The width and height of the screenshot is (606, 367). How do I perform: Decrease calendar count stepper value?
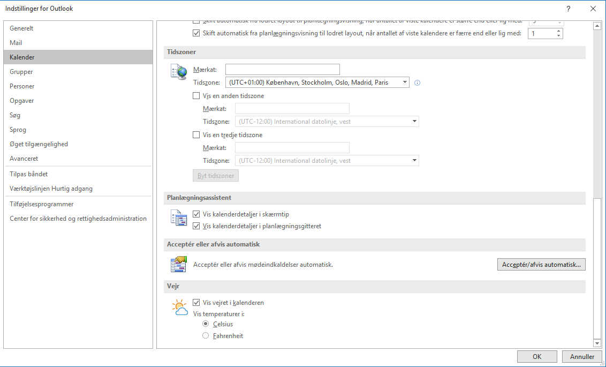[558, 36]
